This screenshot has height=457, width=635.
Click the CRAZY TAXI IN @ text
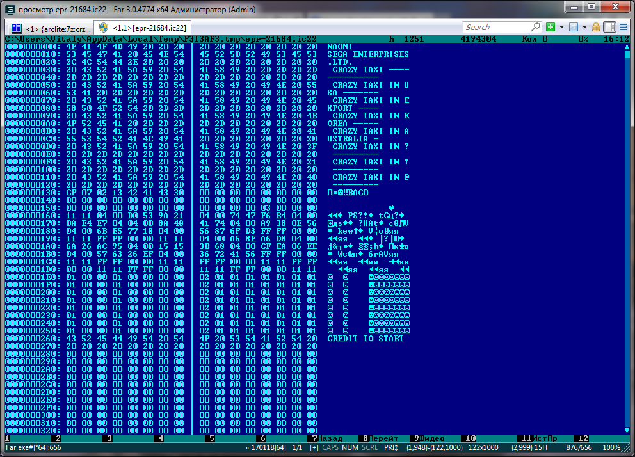click(371, 177)
